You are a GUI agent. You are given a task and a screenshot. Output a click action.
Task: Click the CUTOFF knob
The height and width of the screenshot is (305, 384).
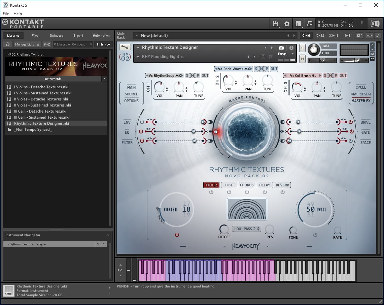(x=223, y=229)
